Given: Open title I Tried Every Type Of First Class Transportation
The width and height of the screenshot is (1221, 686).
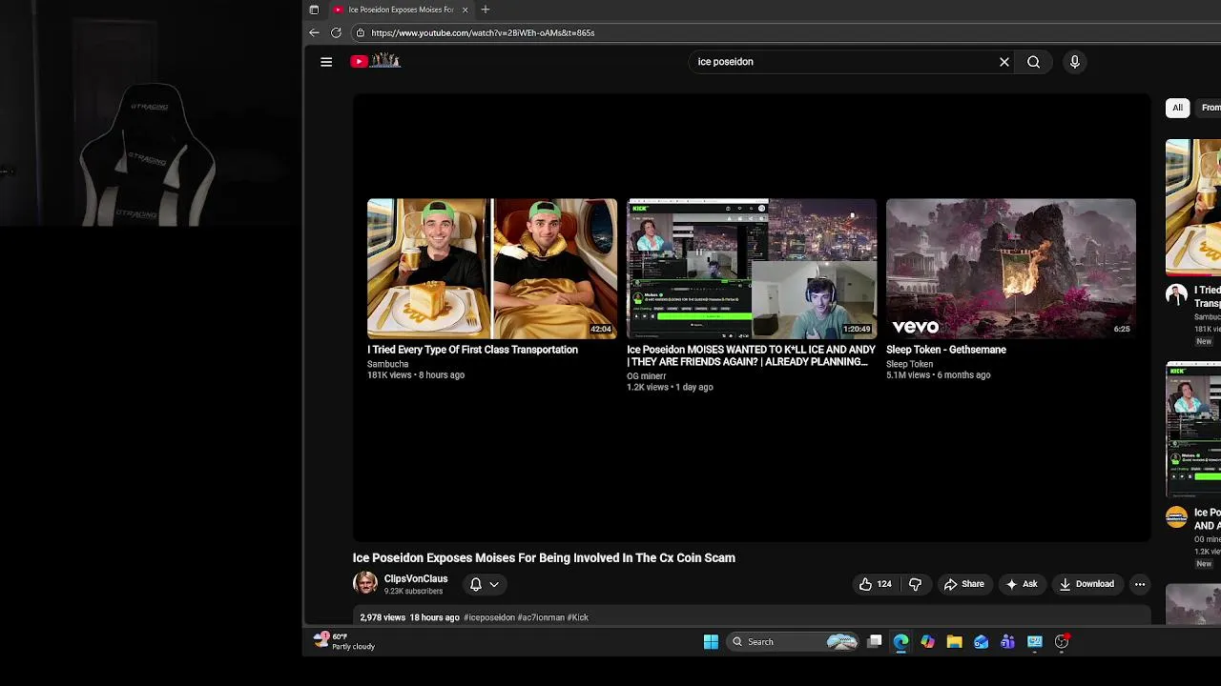Looking at the screenshot, I should (x=472, y=350).
